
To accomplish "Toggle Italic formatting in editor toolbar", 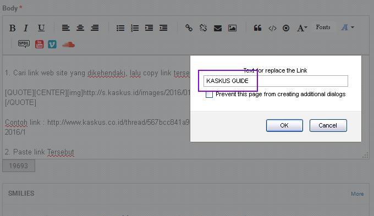I will click(26, 28).
